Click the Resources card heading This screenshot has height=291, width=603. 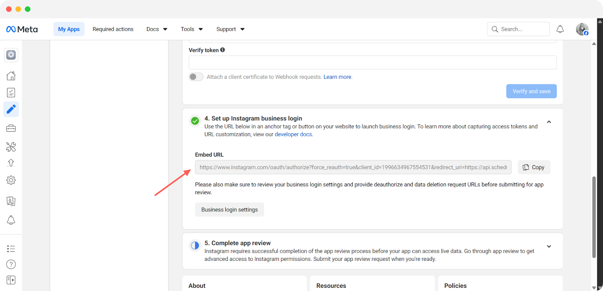(x=331, y=286)
